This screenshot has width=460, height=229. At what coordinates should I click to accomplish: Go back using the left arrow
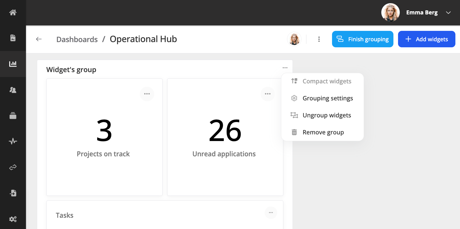pos(39,39)
